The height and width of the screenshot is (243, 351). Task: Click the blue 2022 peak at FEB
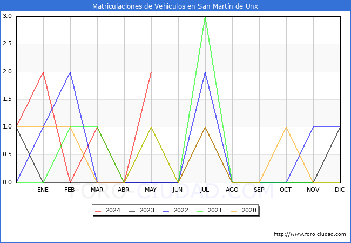[x=70, y=72]
